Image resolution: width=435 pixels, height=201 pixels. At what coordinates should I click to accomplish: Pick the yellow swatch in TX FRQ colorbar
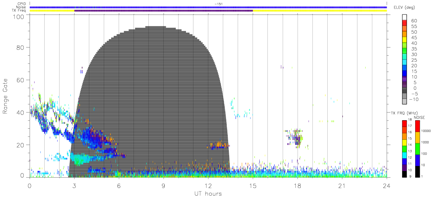pyautogui.click(x=404, y=142)
